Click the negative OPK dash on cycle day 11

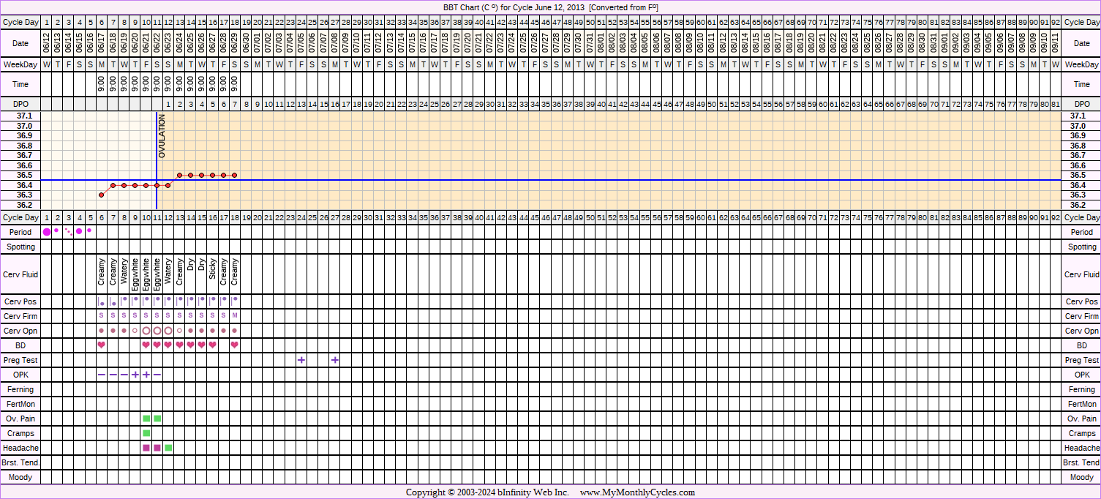click(157, 375)
